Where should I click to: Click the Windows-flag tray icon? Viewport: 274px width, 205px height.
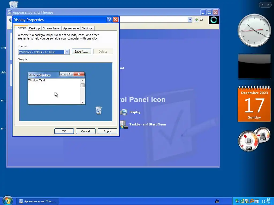pos(247,201)
